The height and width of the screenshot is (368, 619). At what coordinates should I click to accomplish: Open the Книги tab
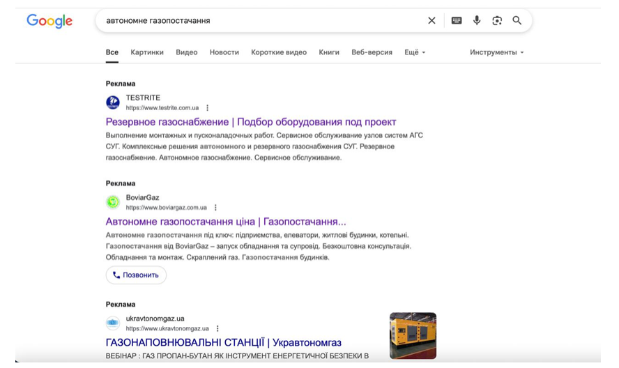[329, 52]
